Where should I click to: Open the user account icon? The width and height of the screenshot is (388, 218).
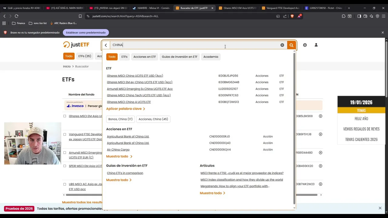[316, 45]
